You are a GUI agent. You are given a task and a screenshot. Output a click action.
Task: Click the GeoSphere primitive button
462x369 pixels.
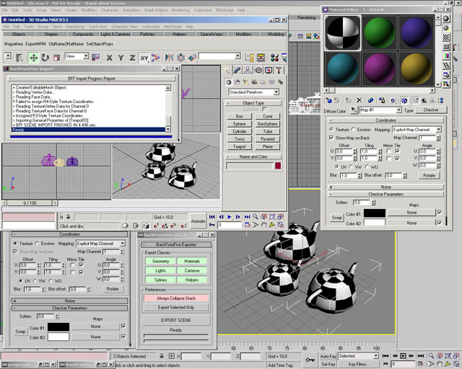[x=268, y=124]
